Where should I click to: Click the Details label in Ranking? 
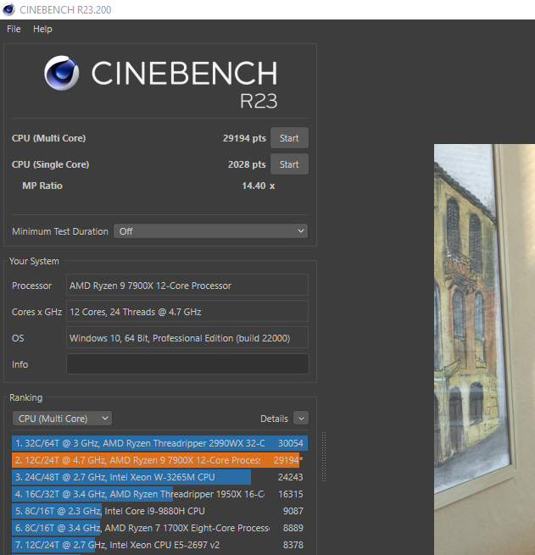[274, 419]
